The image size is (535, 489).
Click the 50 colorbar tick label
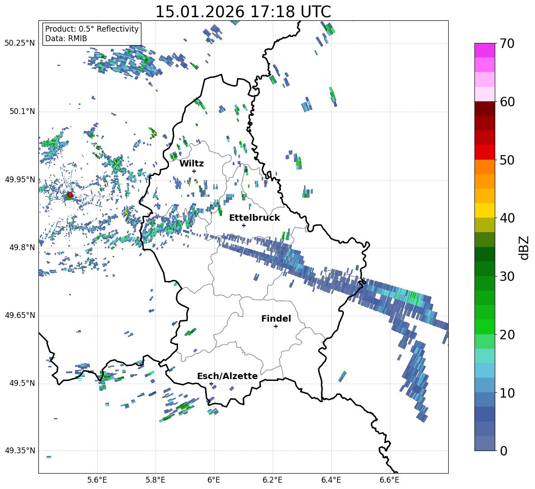[x=507, y=160]
